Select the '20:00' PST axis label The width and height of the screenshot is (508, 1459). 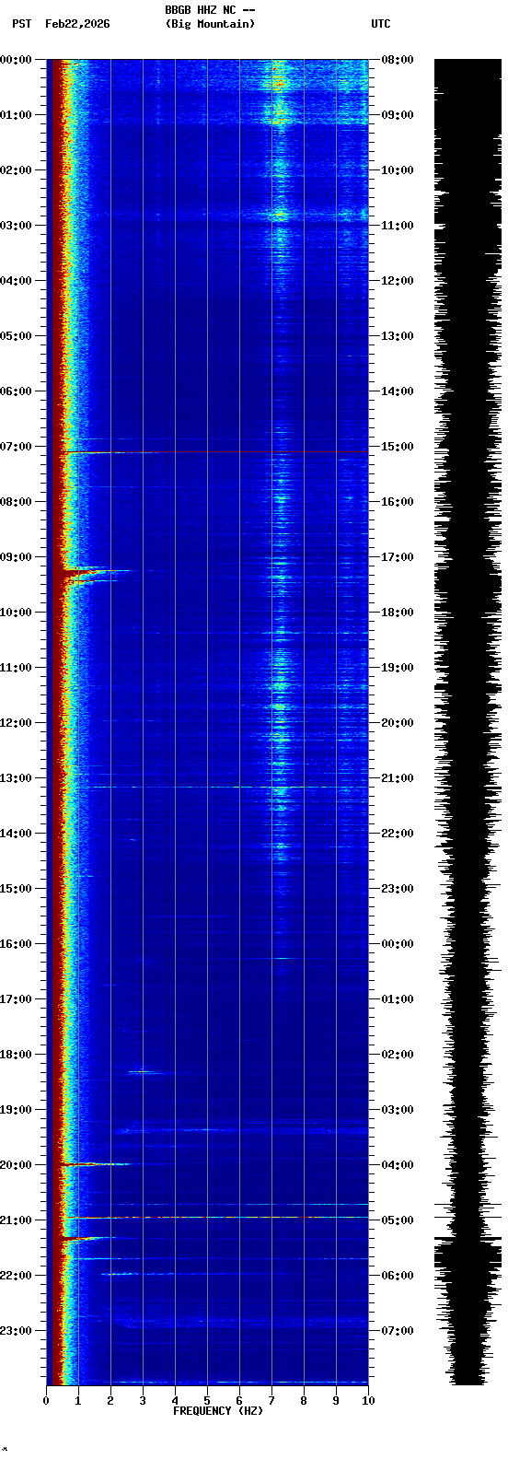(x=16, y=1165)
